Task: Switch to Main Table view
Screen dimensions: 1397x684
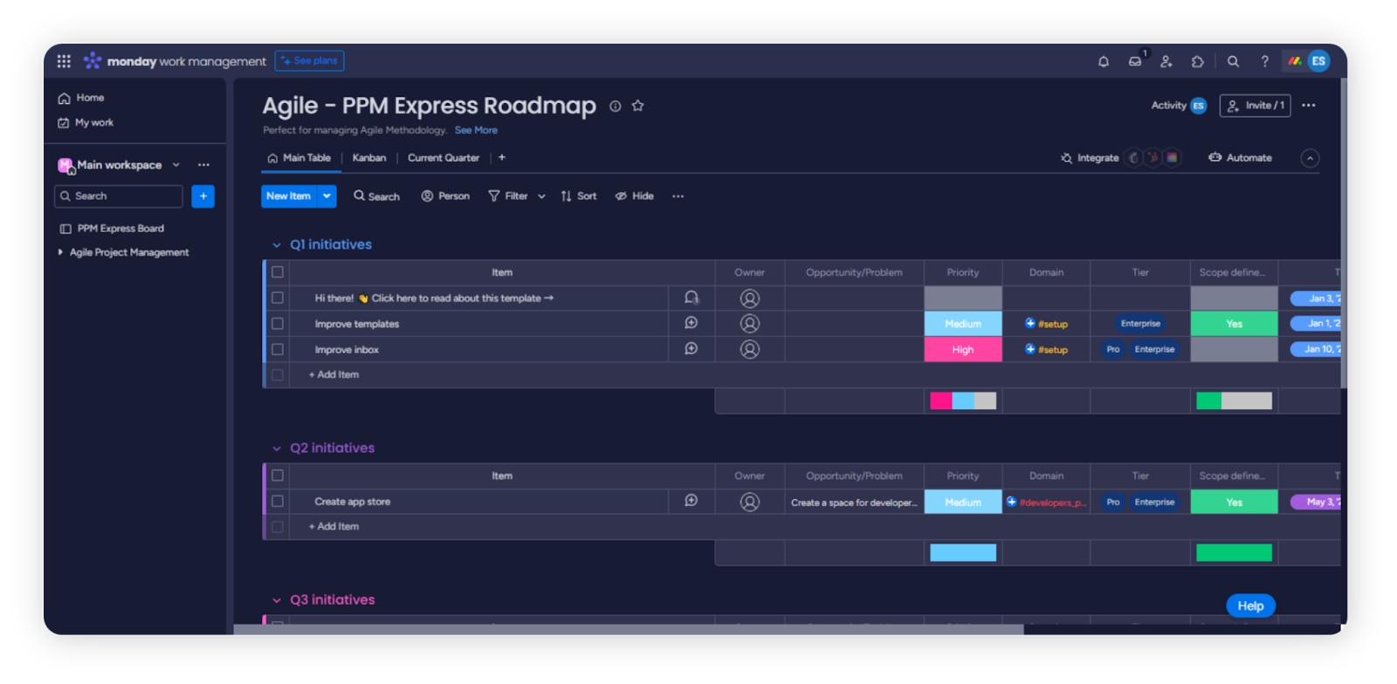Action: point(299,158)
